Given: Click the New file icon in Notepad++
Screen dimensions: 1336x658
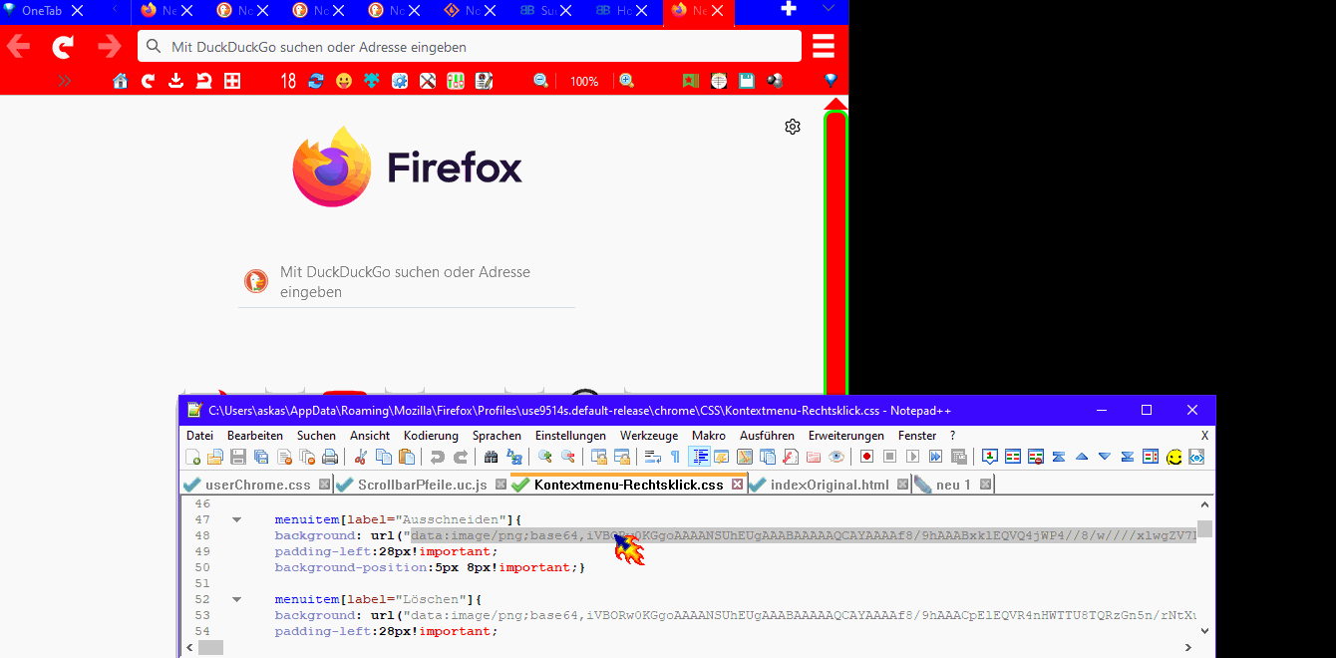Looking at the screenshot, I should click(x=192, y=457).
